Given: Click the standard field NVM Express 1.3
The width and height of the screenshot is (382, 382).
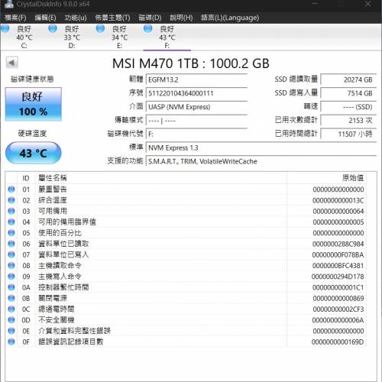Looking at the screenshot, I should coord(261,147).
